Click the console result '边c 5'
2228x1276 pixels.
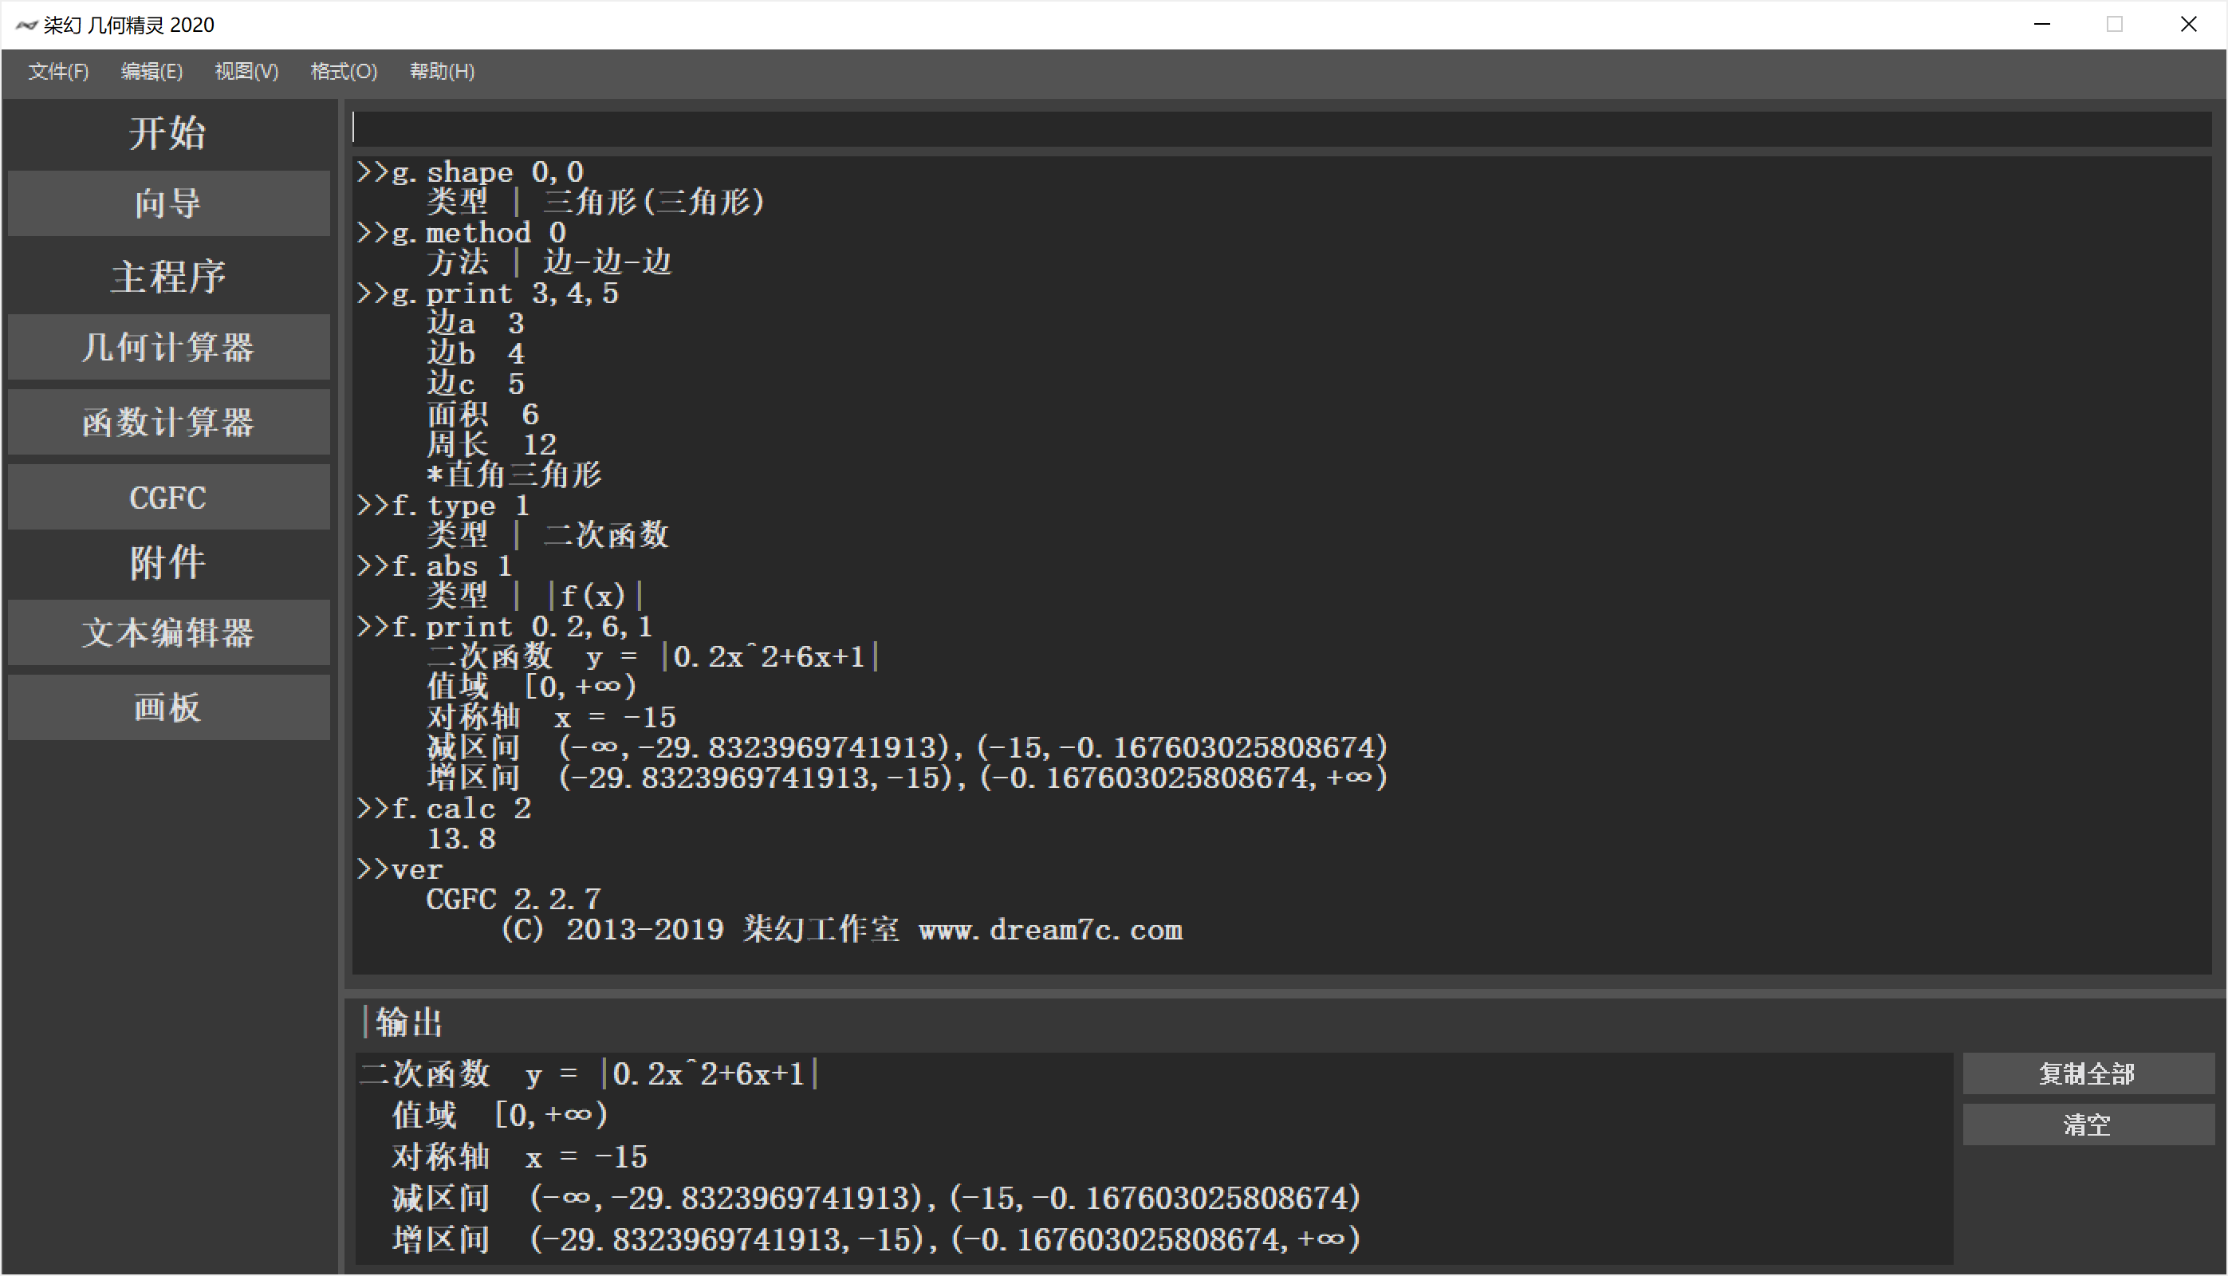coord(476,384)
